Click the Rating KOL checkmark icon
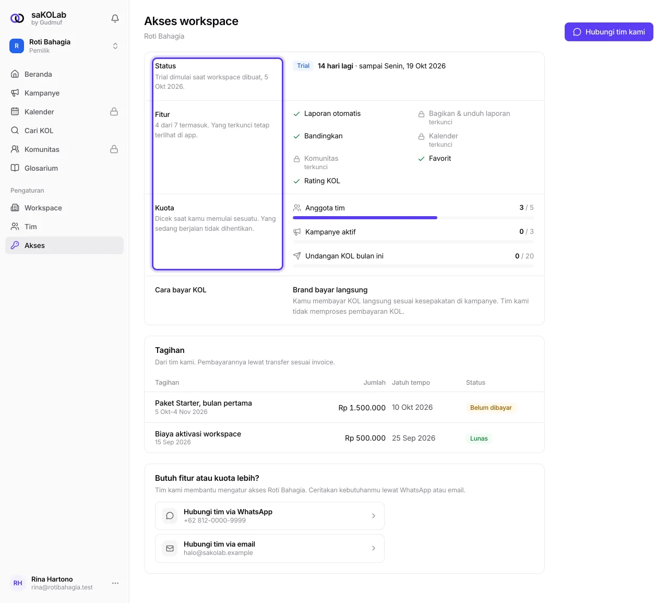The image size is (668, 603). [296, 181]
